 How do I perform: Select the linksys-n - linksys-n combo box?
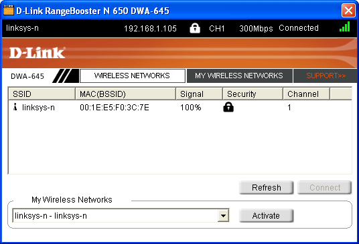click(x=121, y=215)
